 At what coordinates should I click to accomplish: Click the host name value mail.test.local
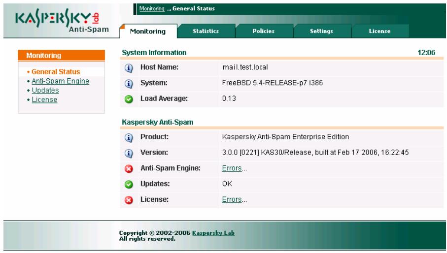pos(245,67)
